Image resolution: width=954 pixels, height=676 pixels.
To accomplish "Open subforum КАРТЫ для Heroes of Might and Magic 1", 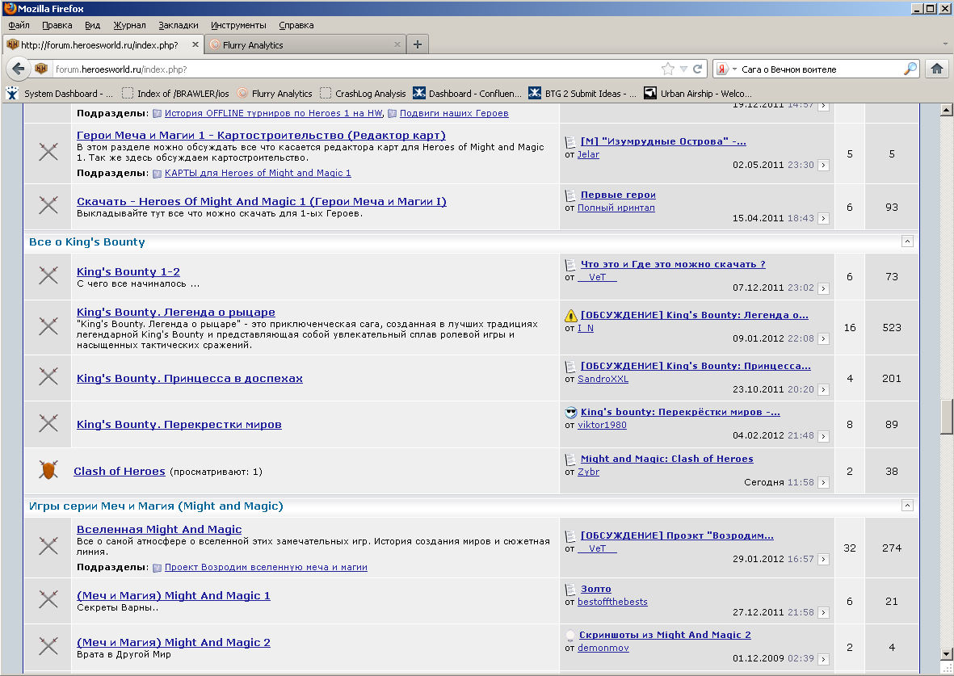I will [x=258, y=173].
